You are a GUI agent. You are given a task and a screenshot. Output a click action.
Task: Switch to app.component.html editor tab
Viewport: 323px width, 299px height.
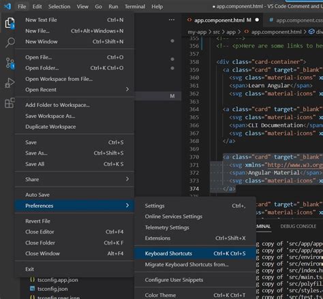tap(223, 20)
